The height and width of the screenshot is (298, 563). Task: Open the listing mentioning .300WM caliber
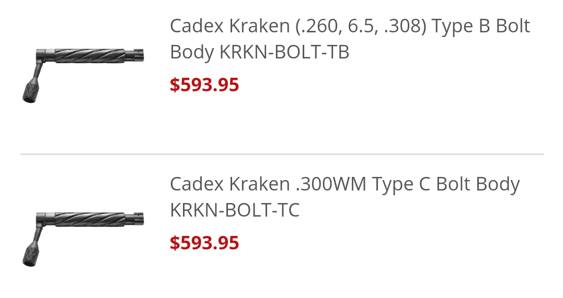[344, 197]
